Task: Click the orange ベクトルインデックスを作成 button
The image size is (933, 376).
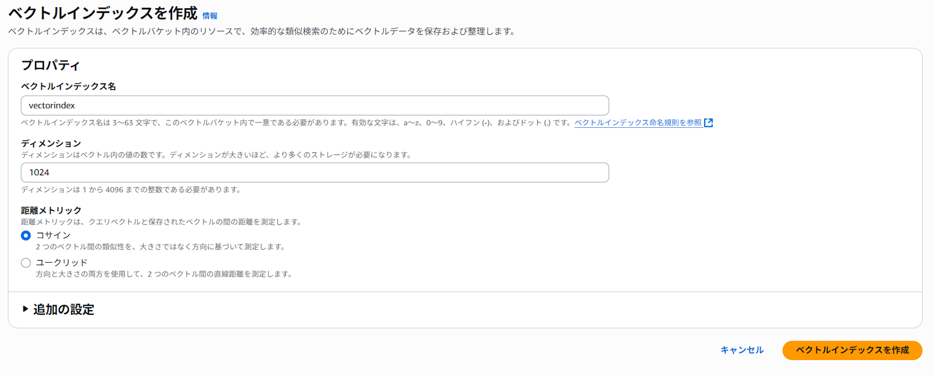Action: tap(852, 350)
